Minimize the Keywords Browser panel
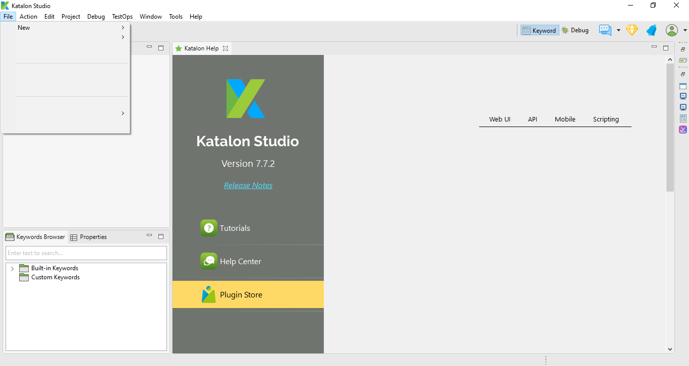689x366 pixels. (x=149, y=235)
